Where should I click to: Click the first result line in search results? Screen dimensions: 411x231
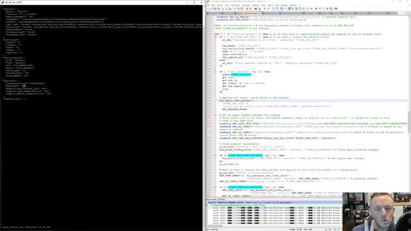277,208
